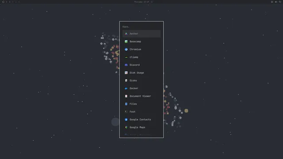Screen dimensions: 283x159
Task: Open Docker via its whale icon
Action: (x=126, y=88)
